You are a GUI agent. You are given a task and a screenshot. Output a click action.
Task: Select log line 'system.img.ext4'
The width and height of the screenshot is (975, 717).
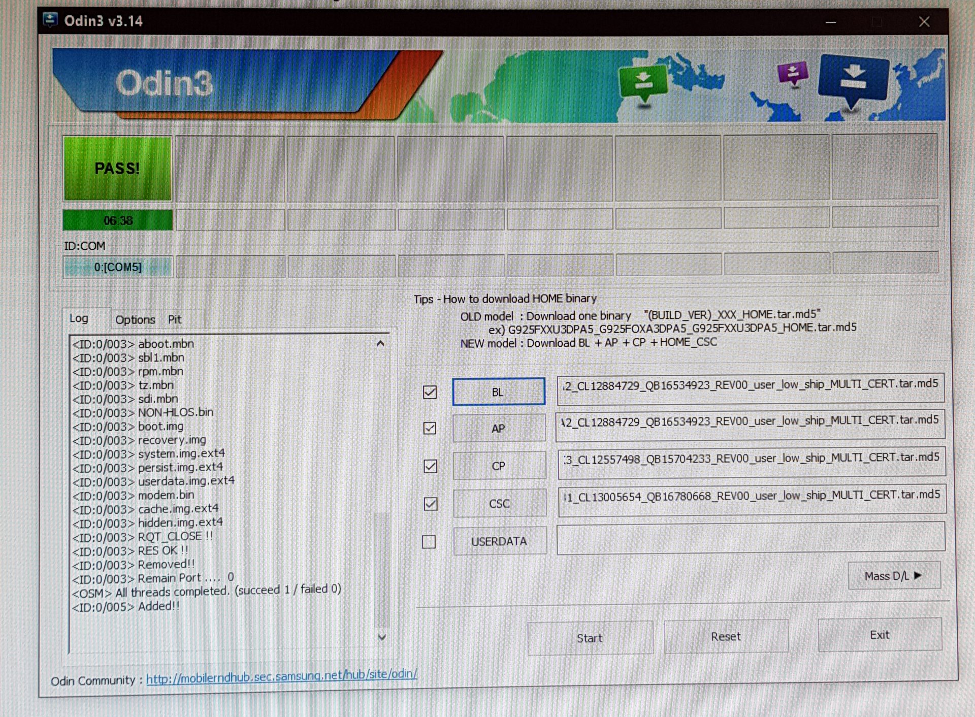point(148,453)
